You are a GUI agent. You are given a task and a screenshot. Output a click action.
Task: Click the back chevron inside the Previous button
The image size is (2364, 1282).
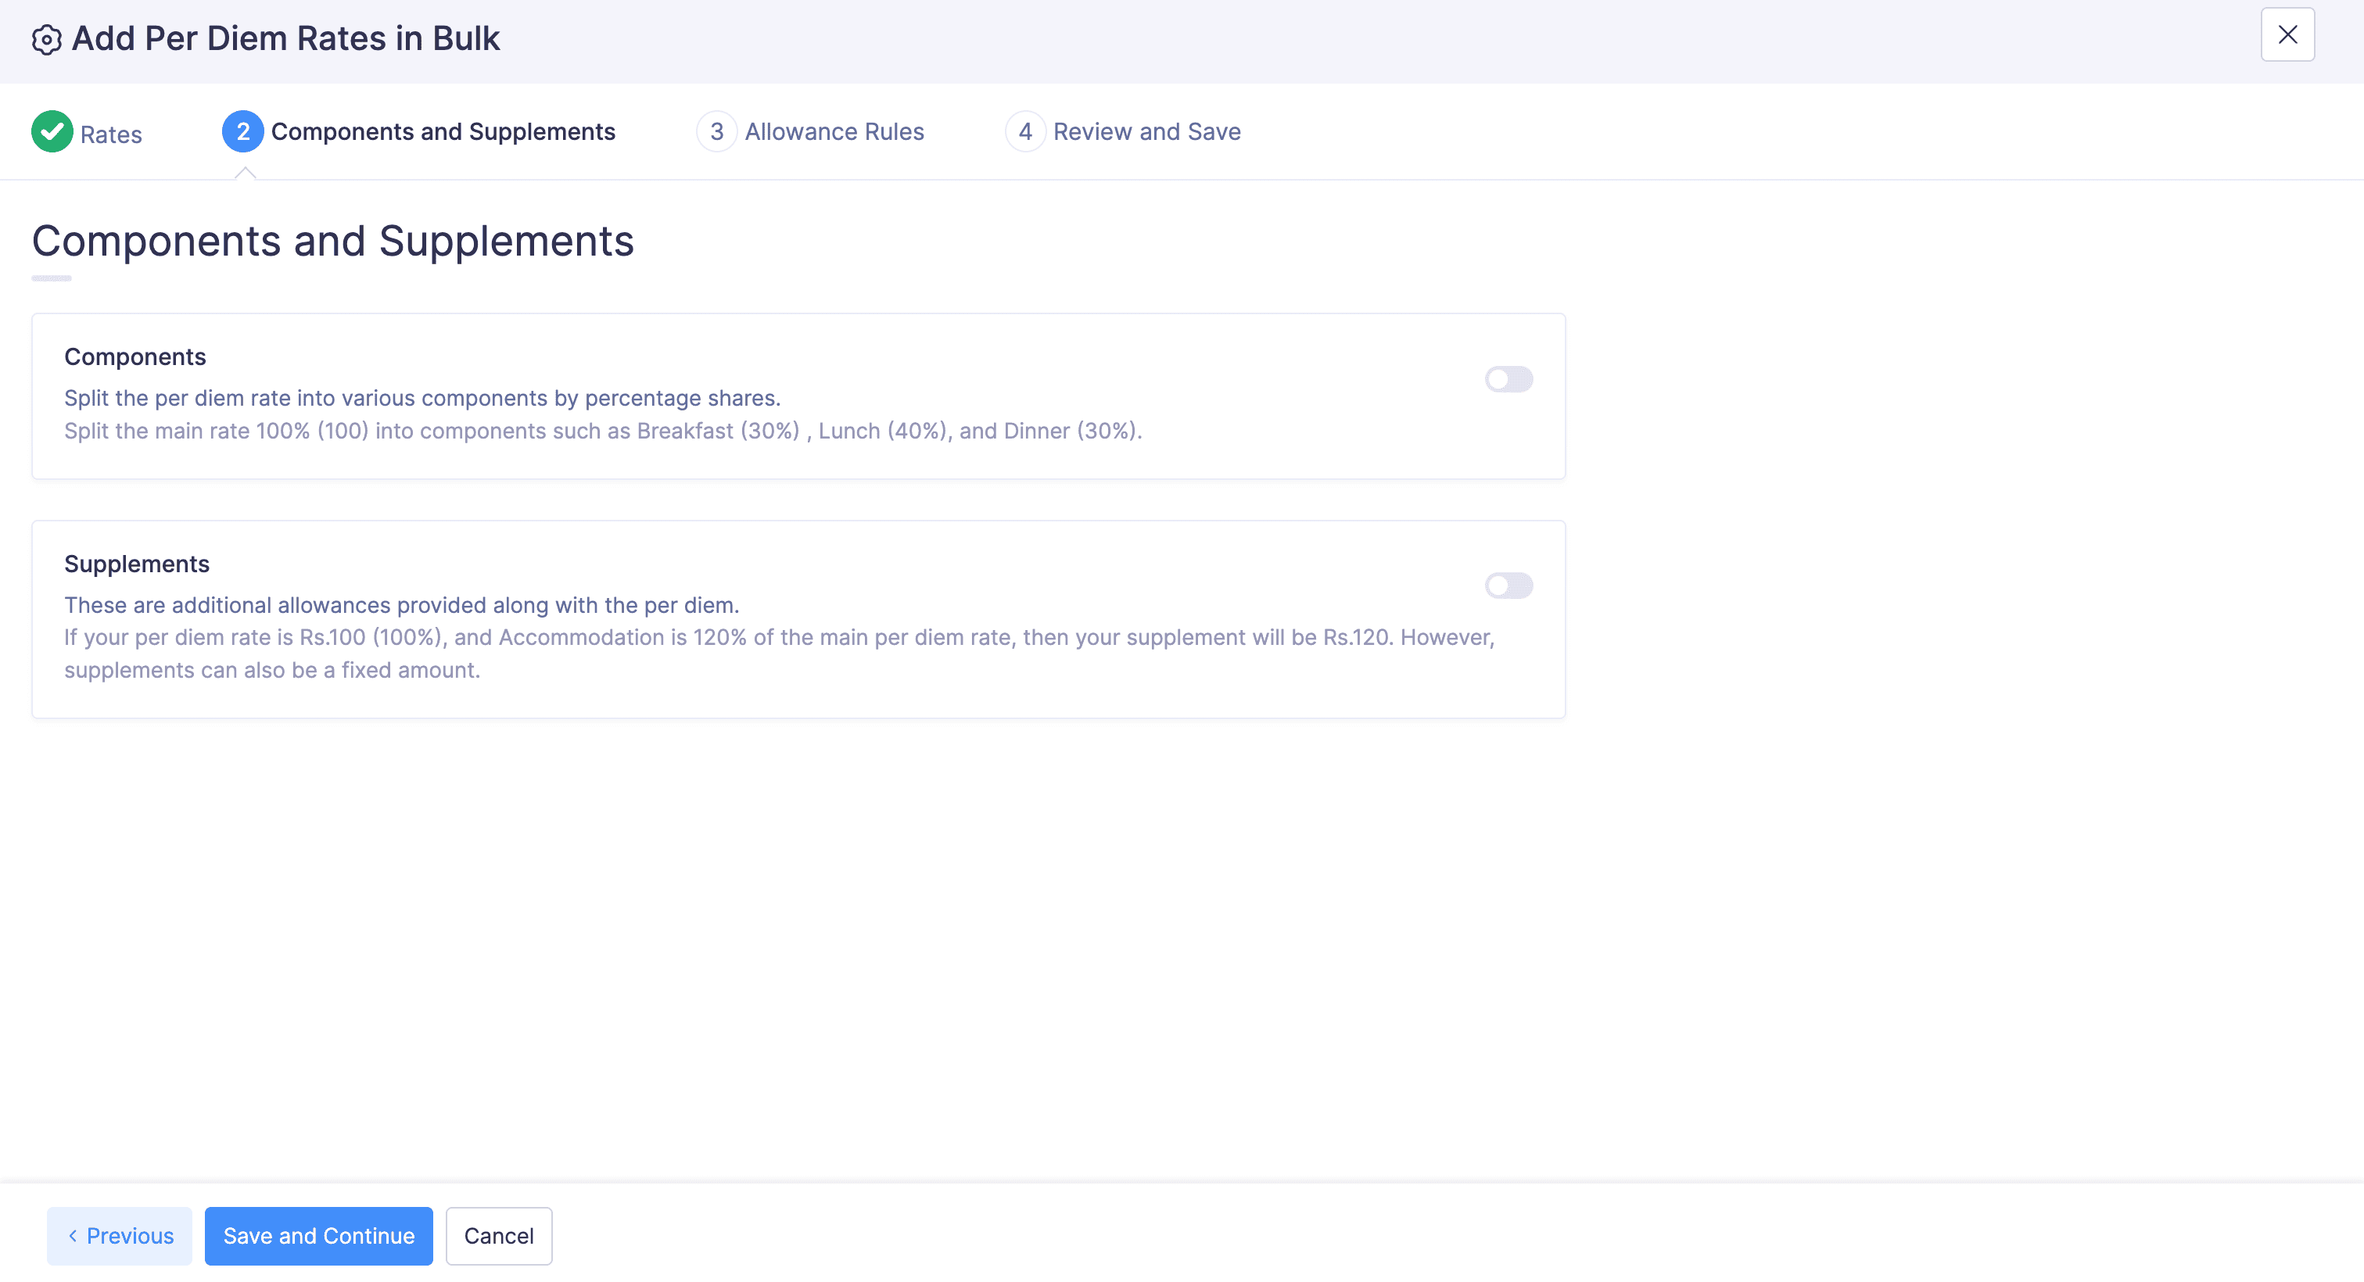[x=74, y=1235]
